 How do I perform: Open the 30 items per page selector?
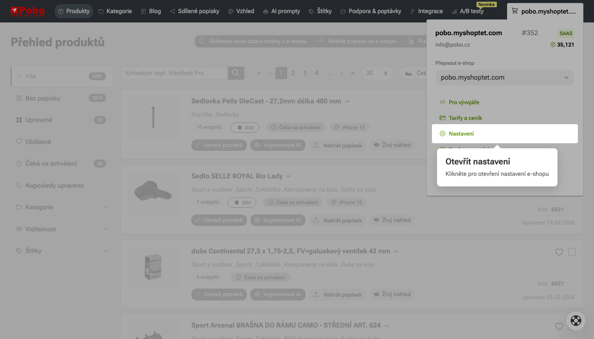(x=377, y=72)
